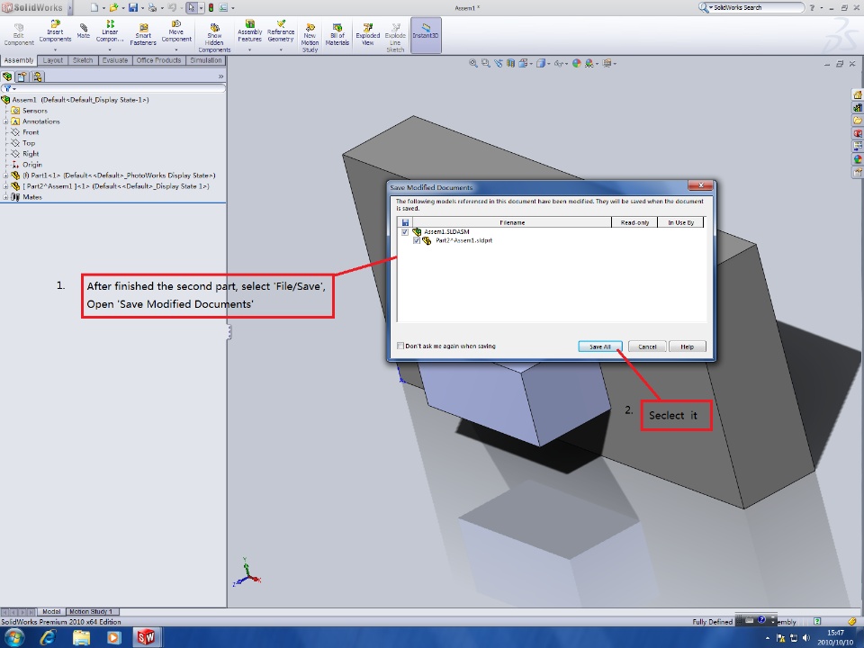This screenshot has width=864, height=648.
Task: Open Insert Components dropdown arrow
Action: (55, 49)
